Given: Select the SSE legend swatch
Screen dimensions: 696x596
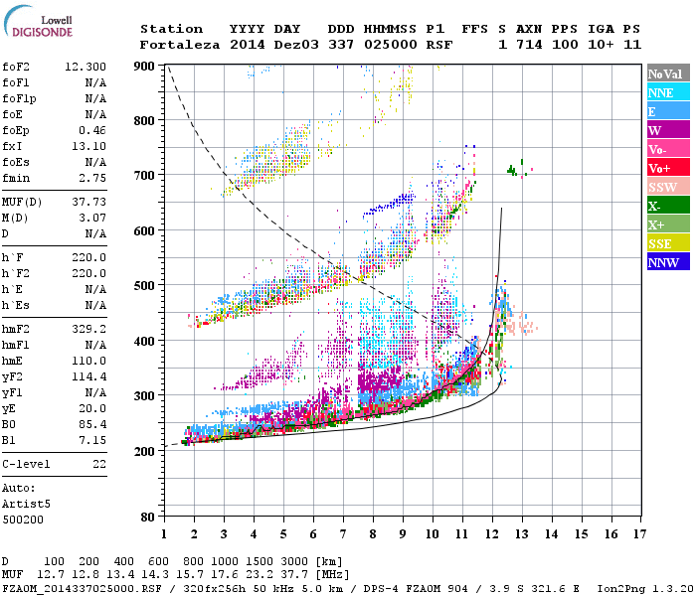Looking at the screenshot, I should point(668,243).
